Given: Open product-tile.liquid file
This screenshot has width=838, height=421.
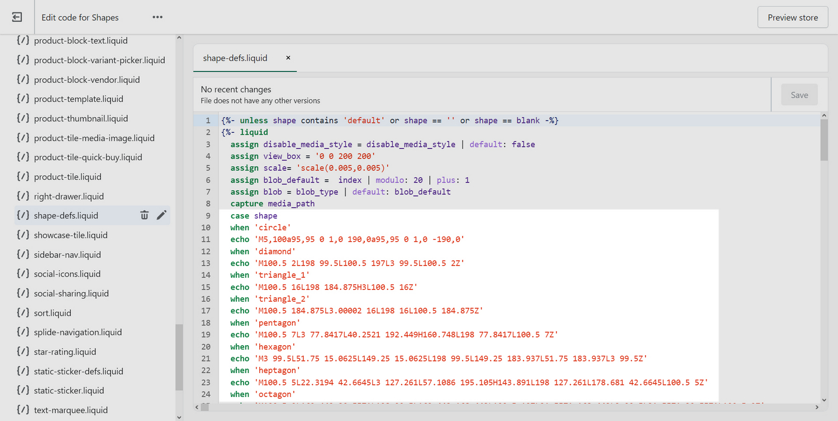Looking at the screenshot, I should tap(68, 177).
